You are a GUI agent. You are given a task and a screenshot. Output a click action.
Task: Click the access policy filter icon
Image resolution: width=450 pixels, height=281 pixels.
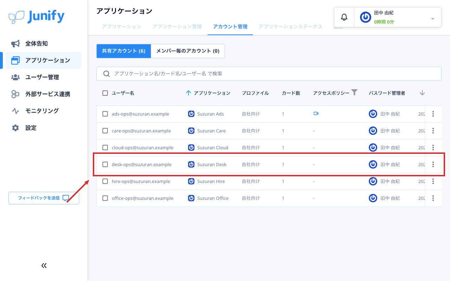(354, 92)
